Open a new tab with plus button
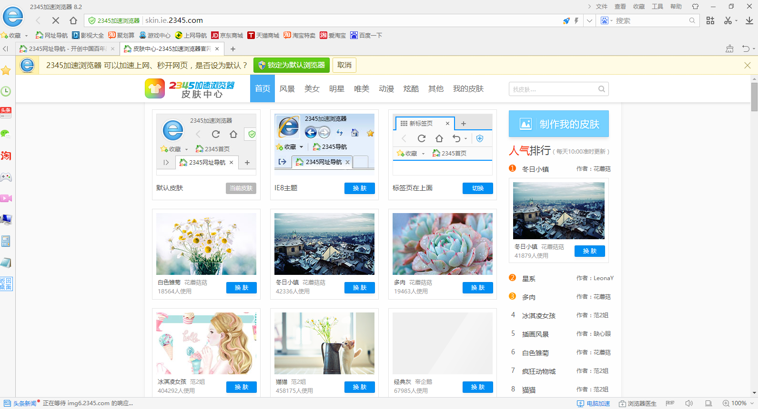The image size is (758, 409). (233, 49)
